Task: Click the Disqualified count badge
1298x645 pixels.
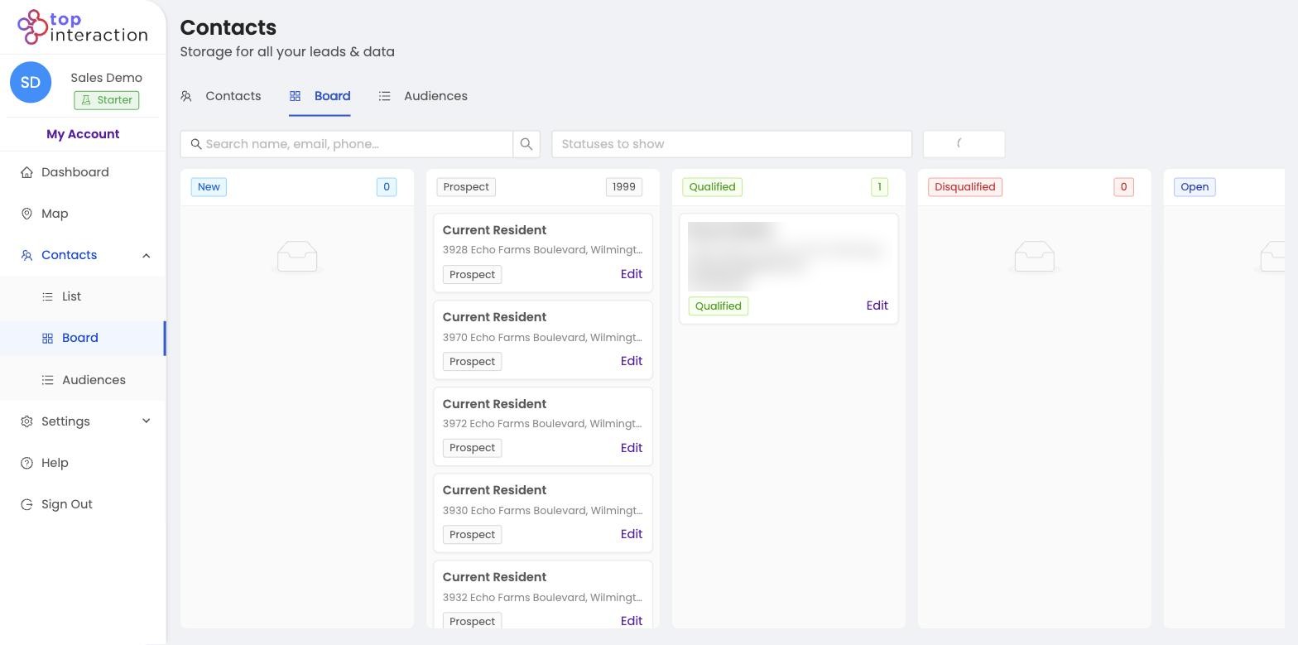Action: pos(1124,187)
